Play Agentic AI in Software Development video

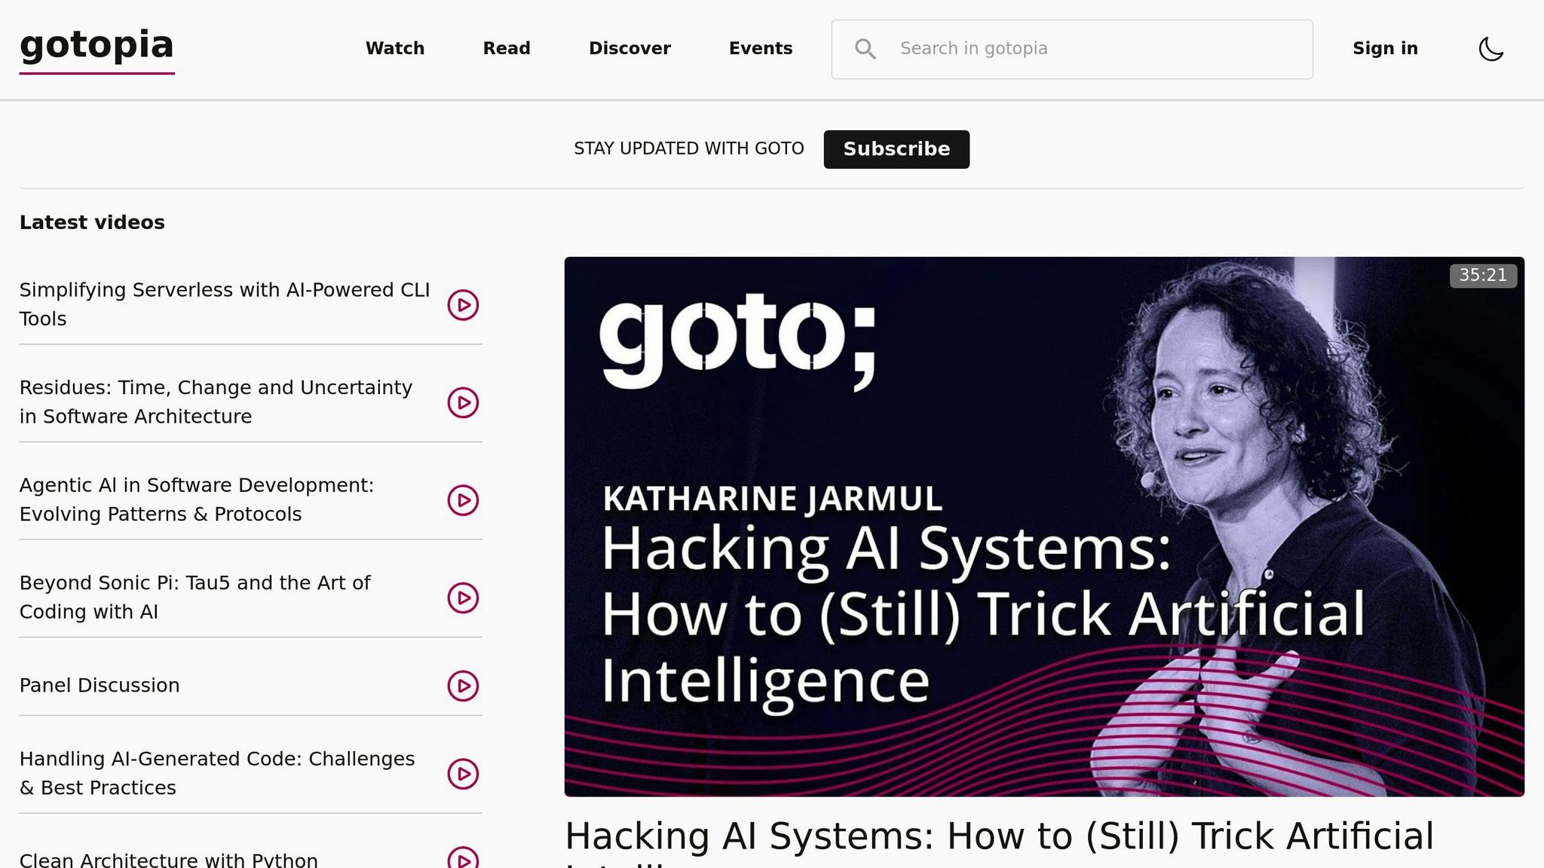coord(463,500)
